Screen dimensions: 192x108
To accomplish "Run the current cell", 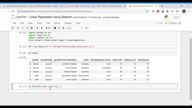I will click(49, 28).
